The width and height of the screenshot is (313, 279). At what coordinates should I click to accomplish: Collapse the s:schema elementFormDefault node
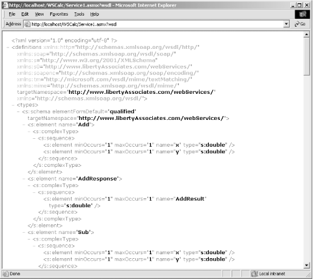coord(19,111)
